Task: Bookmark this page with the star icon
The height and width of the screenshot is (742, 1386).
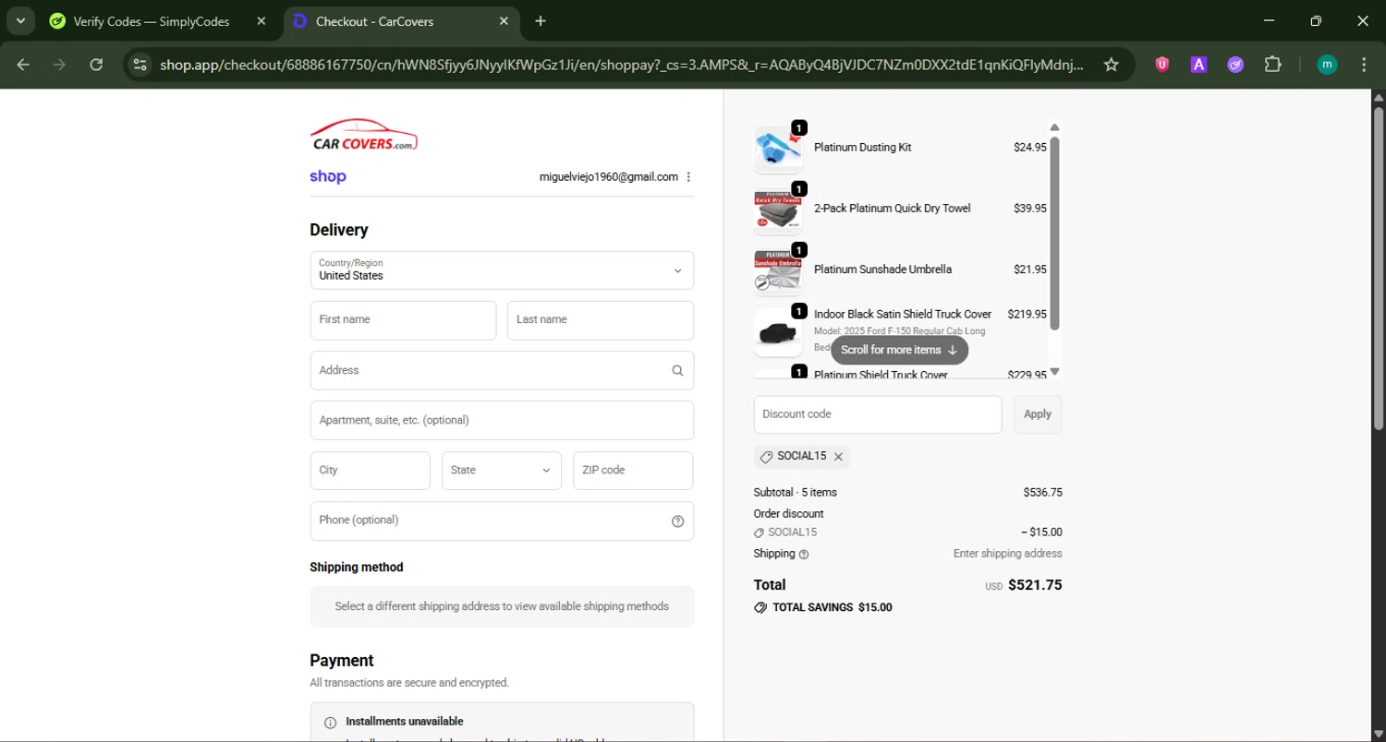Action: pos(1111,65)
